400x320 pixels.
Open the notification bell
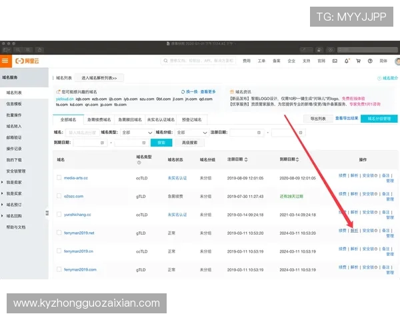pyautogui.click(x=347, y=61)
